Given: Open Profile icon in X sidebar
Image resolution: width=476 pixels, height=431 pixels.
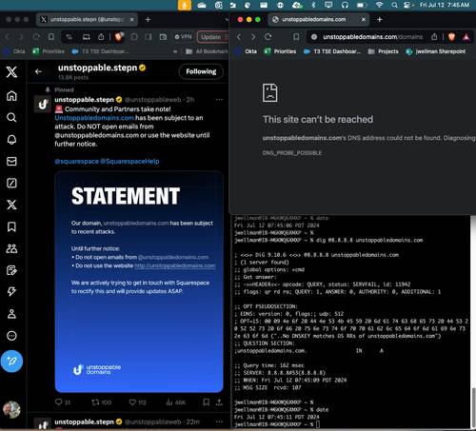Looking at the screenshot, I should click(x=11, y=314).
